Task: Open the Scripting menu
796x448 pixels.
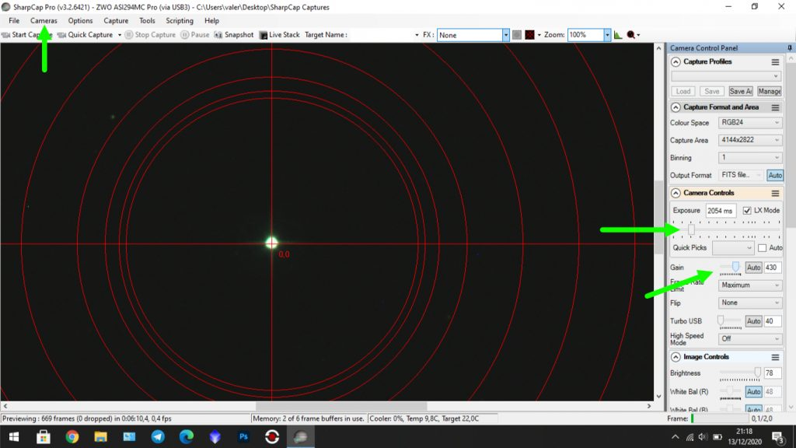Action: [x=180, y=21]
